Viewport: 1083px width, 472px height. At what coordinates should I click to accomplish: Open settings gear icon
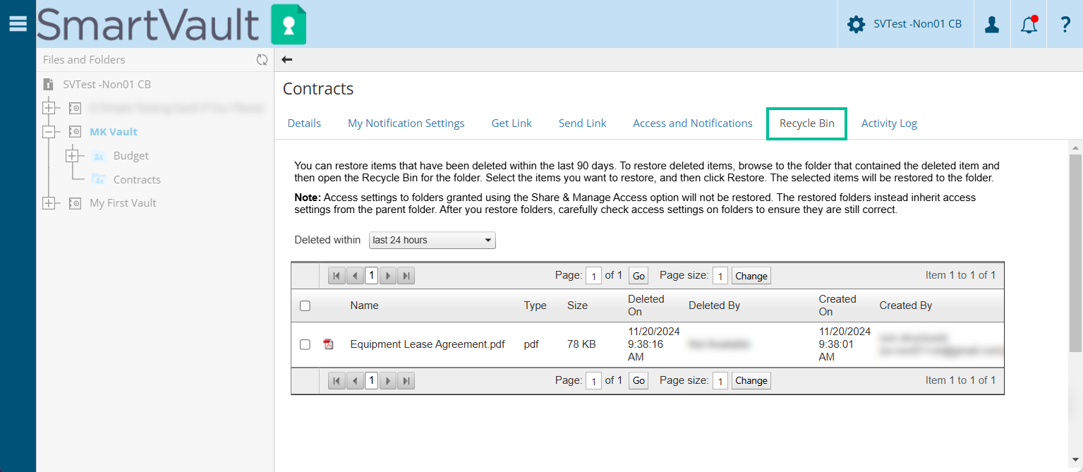tap(856, 25)
